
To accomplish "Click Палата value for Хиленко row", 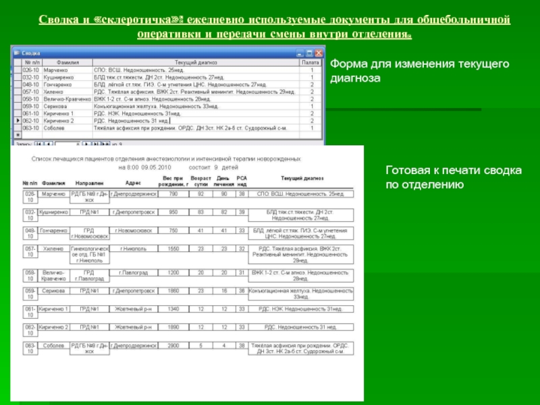I will 310,92.
